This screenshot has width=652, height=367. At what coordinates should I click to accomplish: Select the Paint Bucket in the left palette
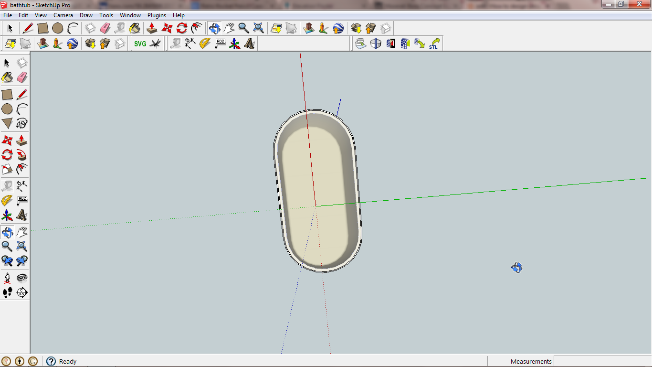point(7,77)
